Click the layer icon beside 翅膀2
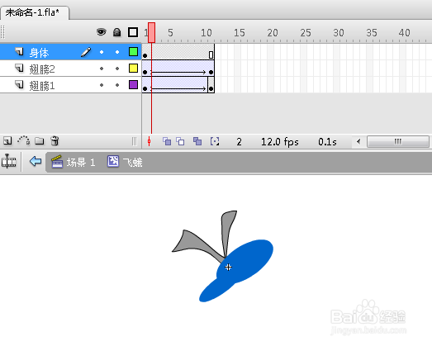The height and width of the screenshot is (346, 432). tap(19, 68)
